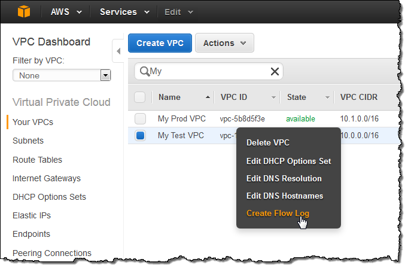The image size is (408, 268).
Task: Open the AWS dropdown in navbar
Action: tap(65, 12)
